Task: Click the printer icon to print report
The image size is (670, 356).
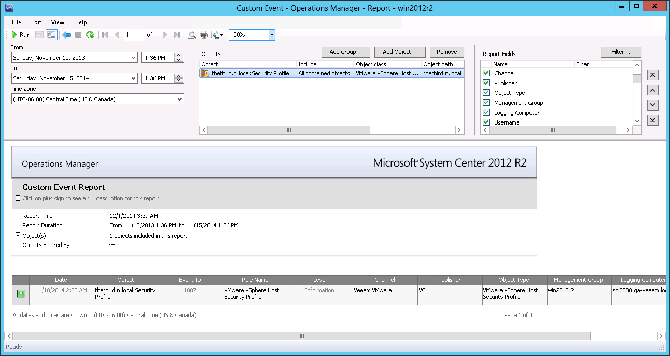Action: click(204, 35)
